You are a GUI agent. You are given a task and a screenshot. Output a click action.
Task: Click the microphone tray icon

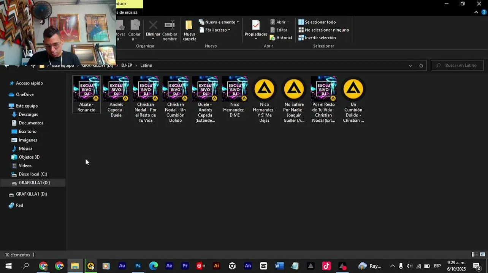click(x=401, y=266)
